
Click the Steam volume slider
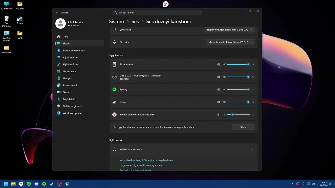pyautogui.click(x=238, y=102)
